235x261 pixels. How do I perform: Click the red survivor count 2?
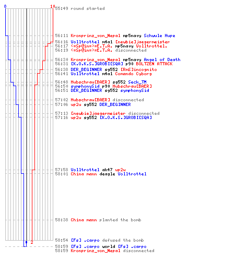[32, 242]
